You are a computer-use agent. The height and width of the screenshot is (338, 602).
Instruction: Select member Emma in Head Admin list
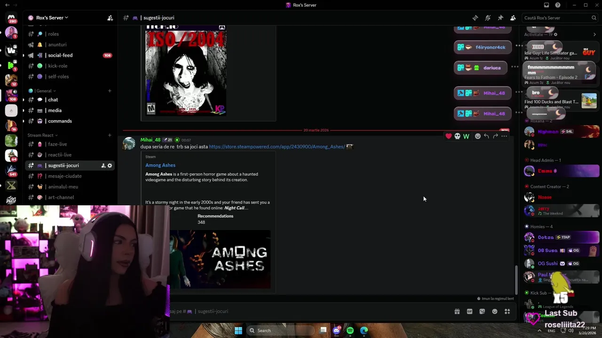(562, 171)
